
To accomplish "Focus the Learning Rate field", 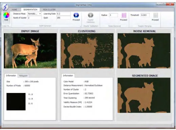I will 63,14.
